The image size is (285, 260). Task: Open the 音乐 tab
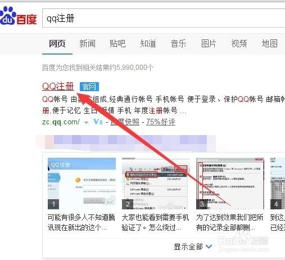[x=178, y=43]
